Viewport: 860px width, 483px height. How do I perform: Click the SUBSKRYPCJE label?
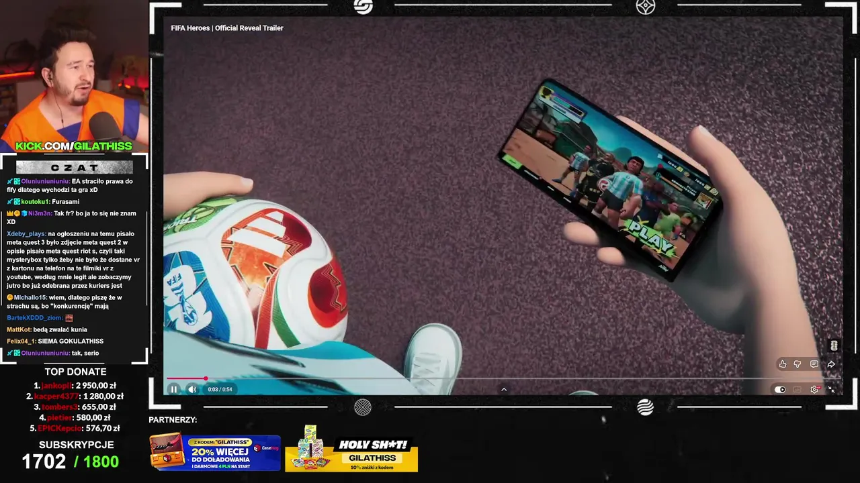click(76, 445)
